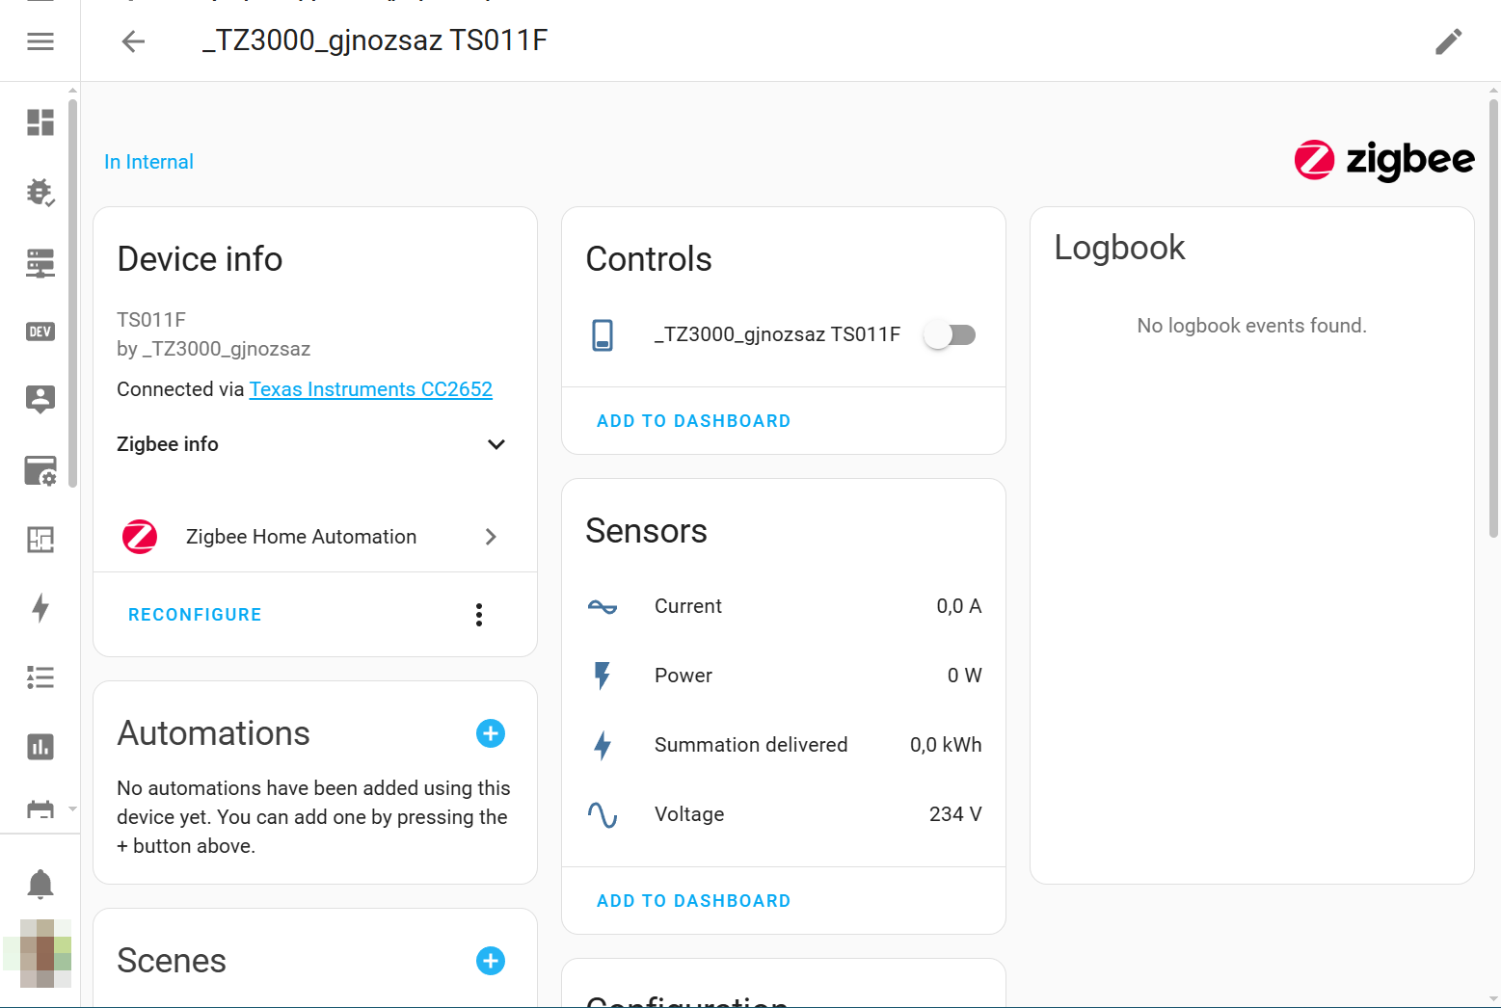Image resolution: width=1501 pixels, height=1008 pixels.
Task: Open the three-dot device options menu
Action: (479, 615)
